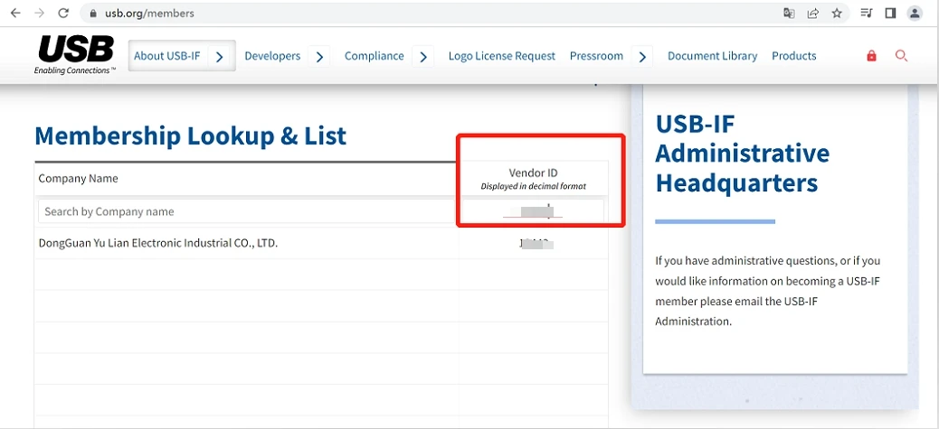Toggle the browser side panel icon
This screenshot has height=429, width=939.
click(890, 14)
